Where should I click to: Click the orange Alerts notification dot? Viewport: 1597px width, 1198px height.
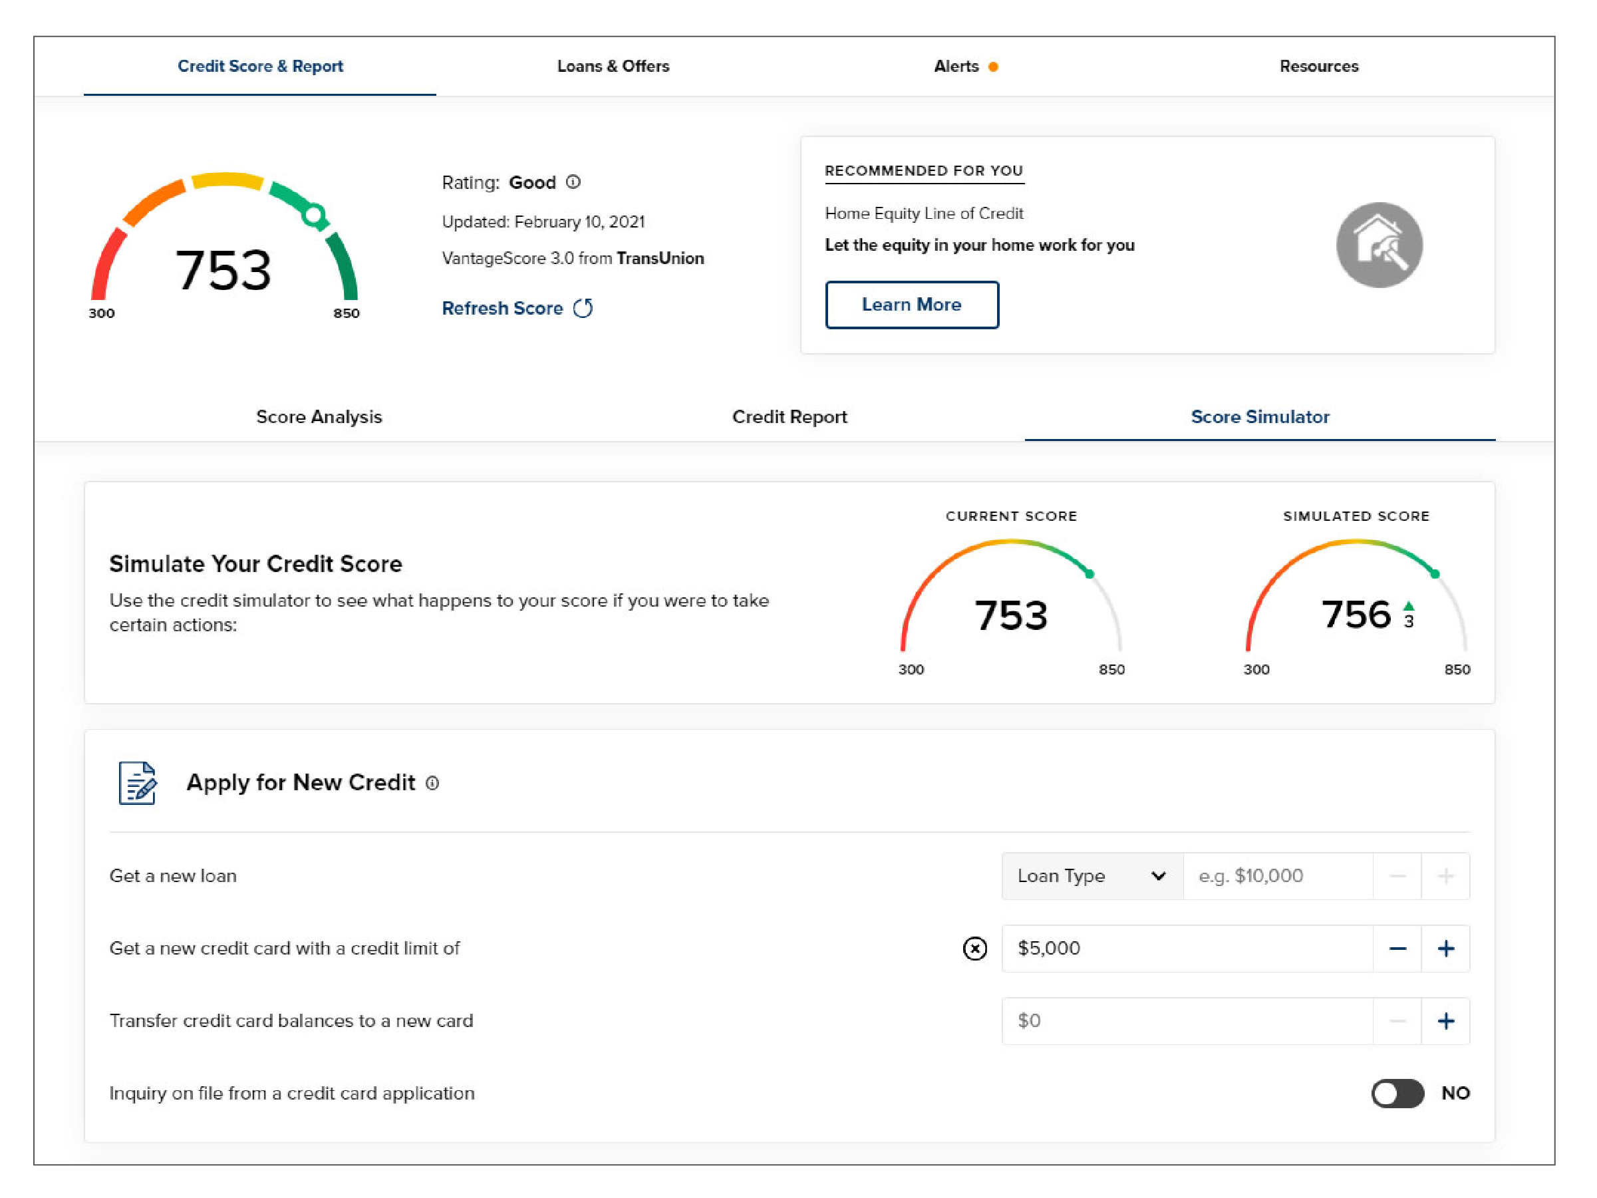click(x=994, y=67)
